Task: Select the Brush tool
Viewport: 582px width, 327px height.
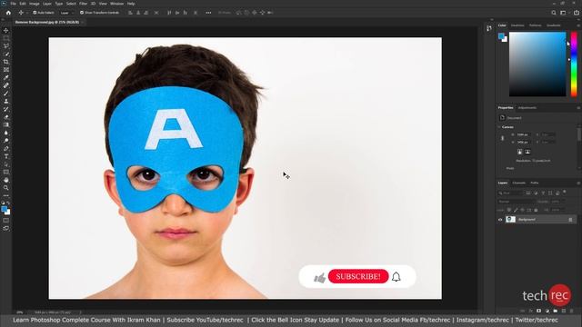Action: 6,94
